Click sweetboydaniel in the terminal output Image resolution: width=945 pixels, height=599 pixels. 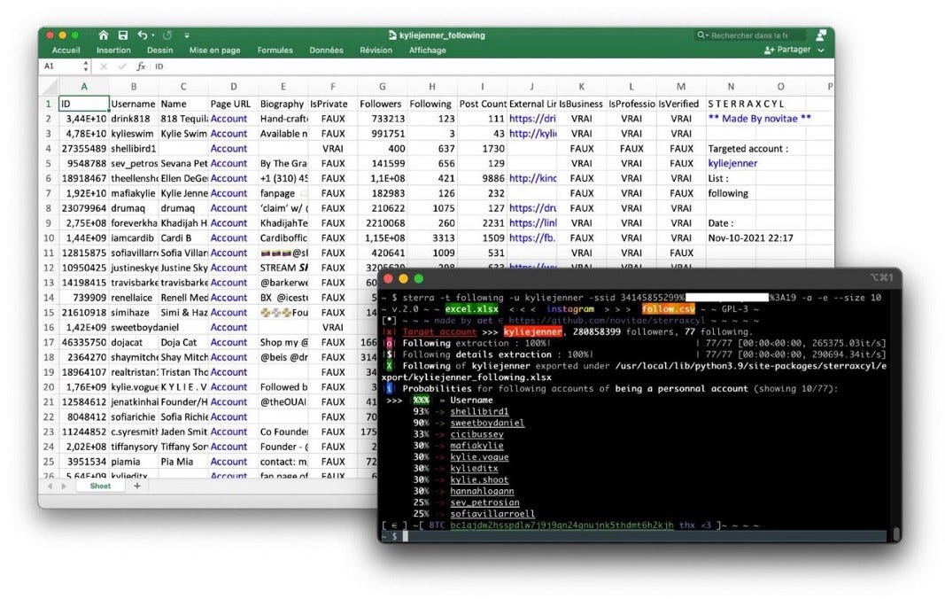[487, 423]
